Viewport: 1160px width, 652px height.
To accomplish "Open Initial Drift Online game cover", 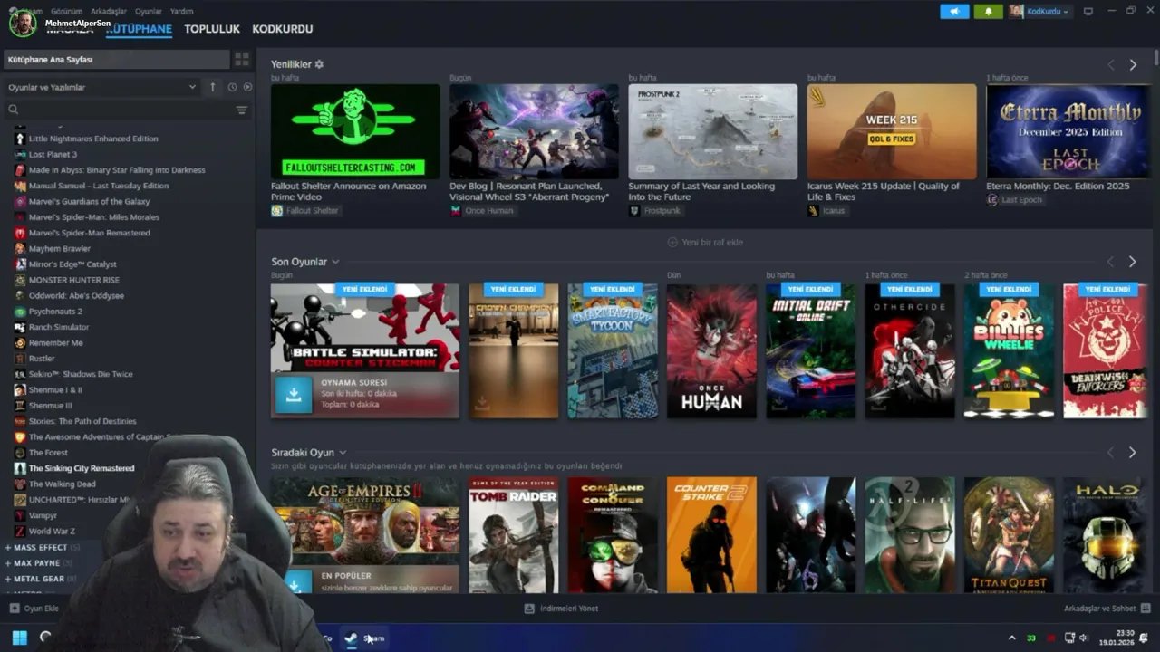I will tap(810, 351).
